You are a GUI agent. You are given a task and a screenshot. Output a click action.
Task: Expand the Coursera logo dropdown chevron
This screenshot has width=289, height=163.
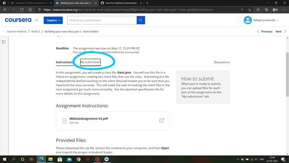click(37, 20)
